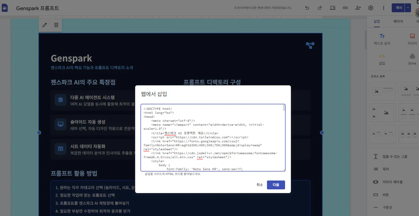This screenshot has width=419, height=216.
Task: Open the more options menu
Action: point(383,8)
